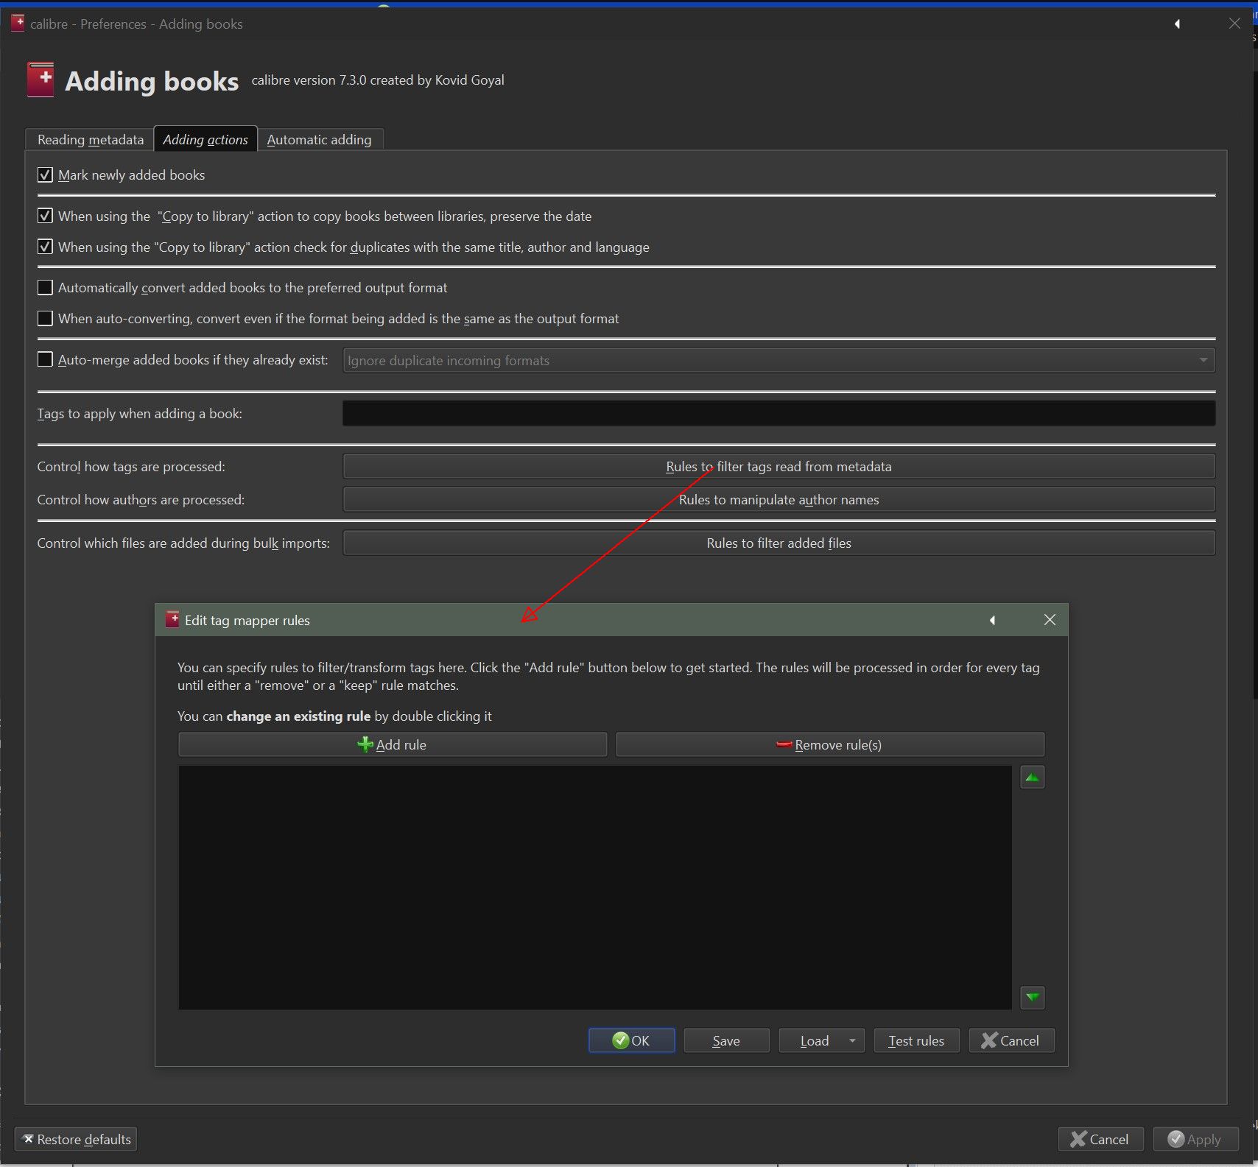This screenshot has width=1258, height=1167.
Task: Click the Tags to apply input field
Action: coord(779,414)
